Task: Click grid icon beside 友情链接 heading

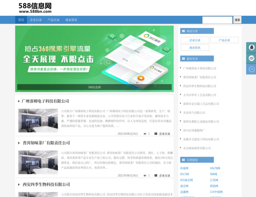Action: tap(184, 160)
